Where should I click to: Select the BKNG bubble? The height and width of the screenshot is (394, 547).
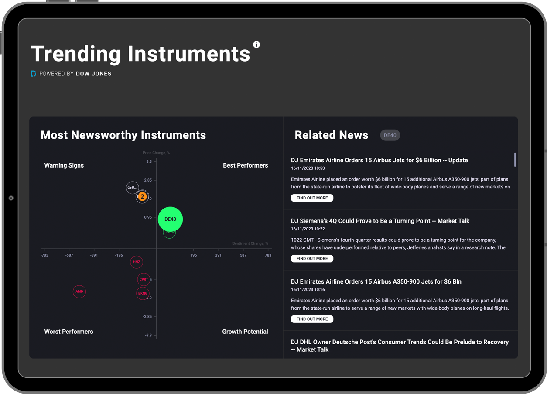pyautogui.click(x=143, y=293)
